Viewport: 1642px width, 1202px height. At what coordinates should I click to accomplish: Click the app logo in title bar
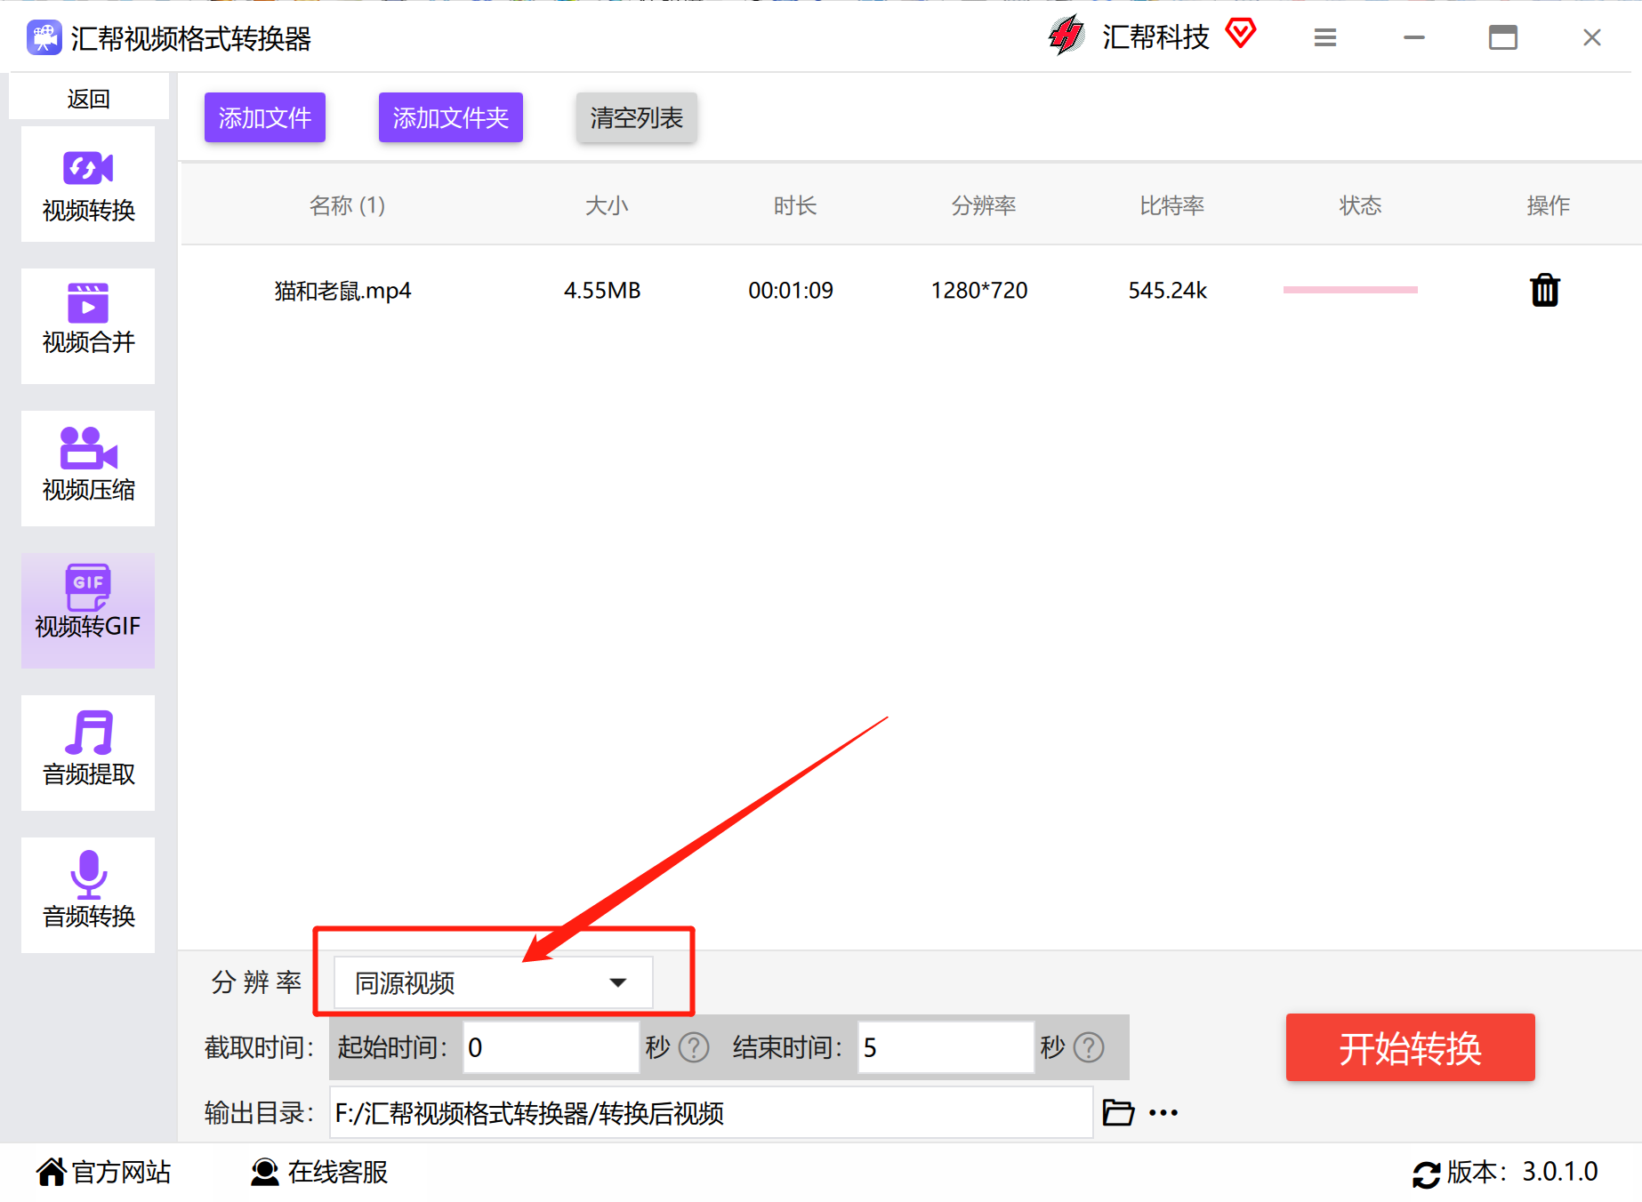click(44, 38)
